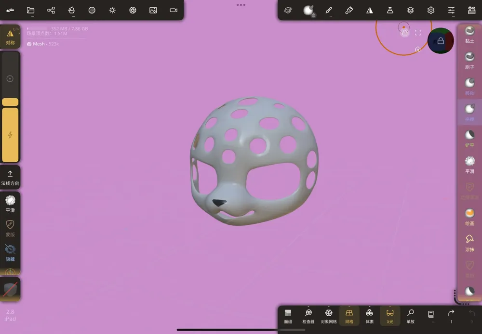Open the 检查器 inspector panel
This screenshot has height=334, width=482.
tap(308, 315)
